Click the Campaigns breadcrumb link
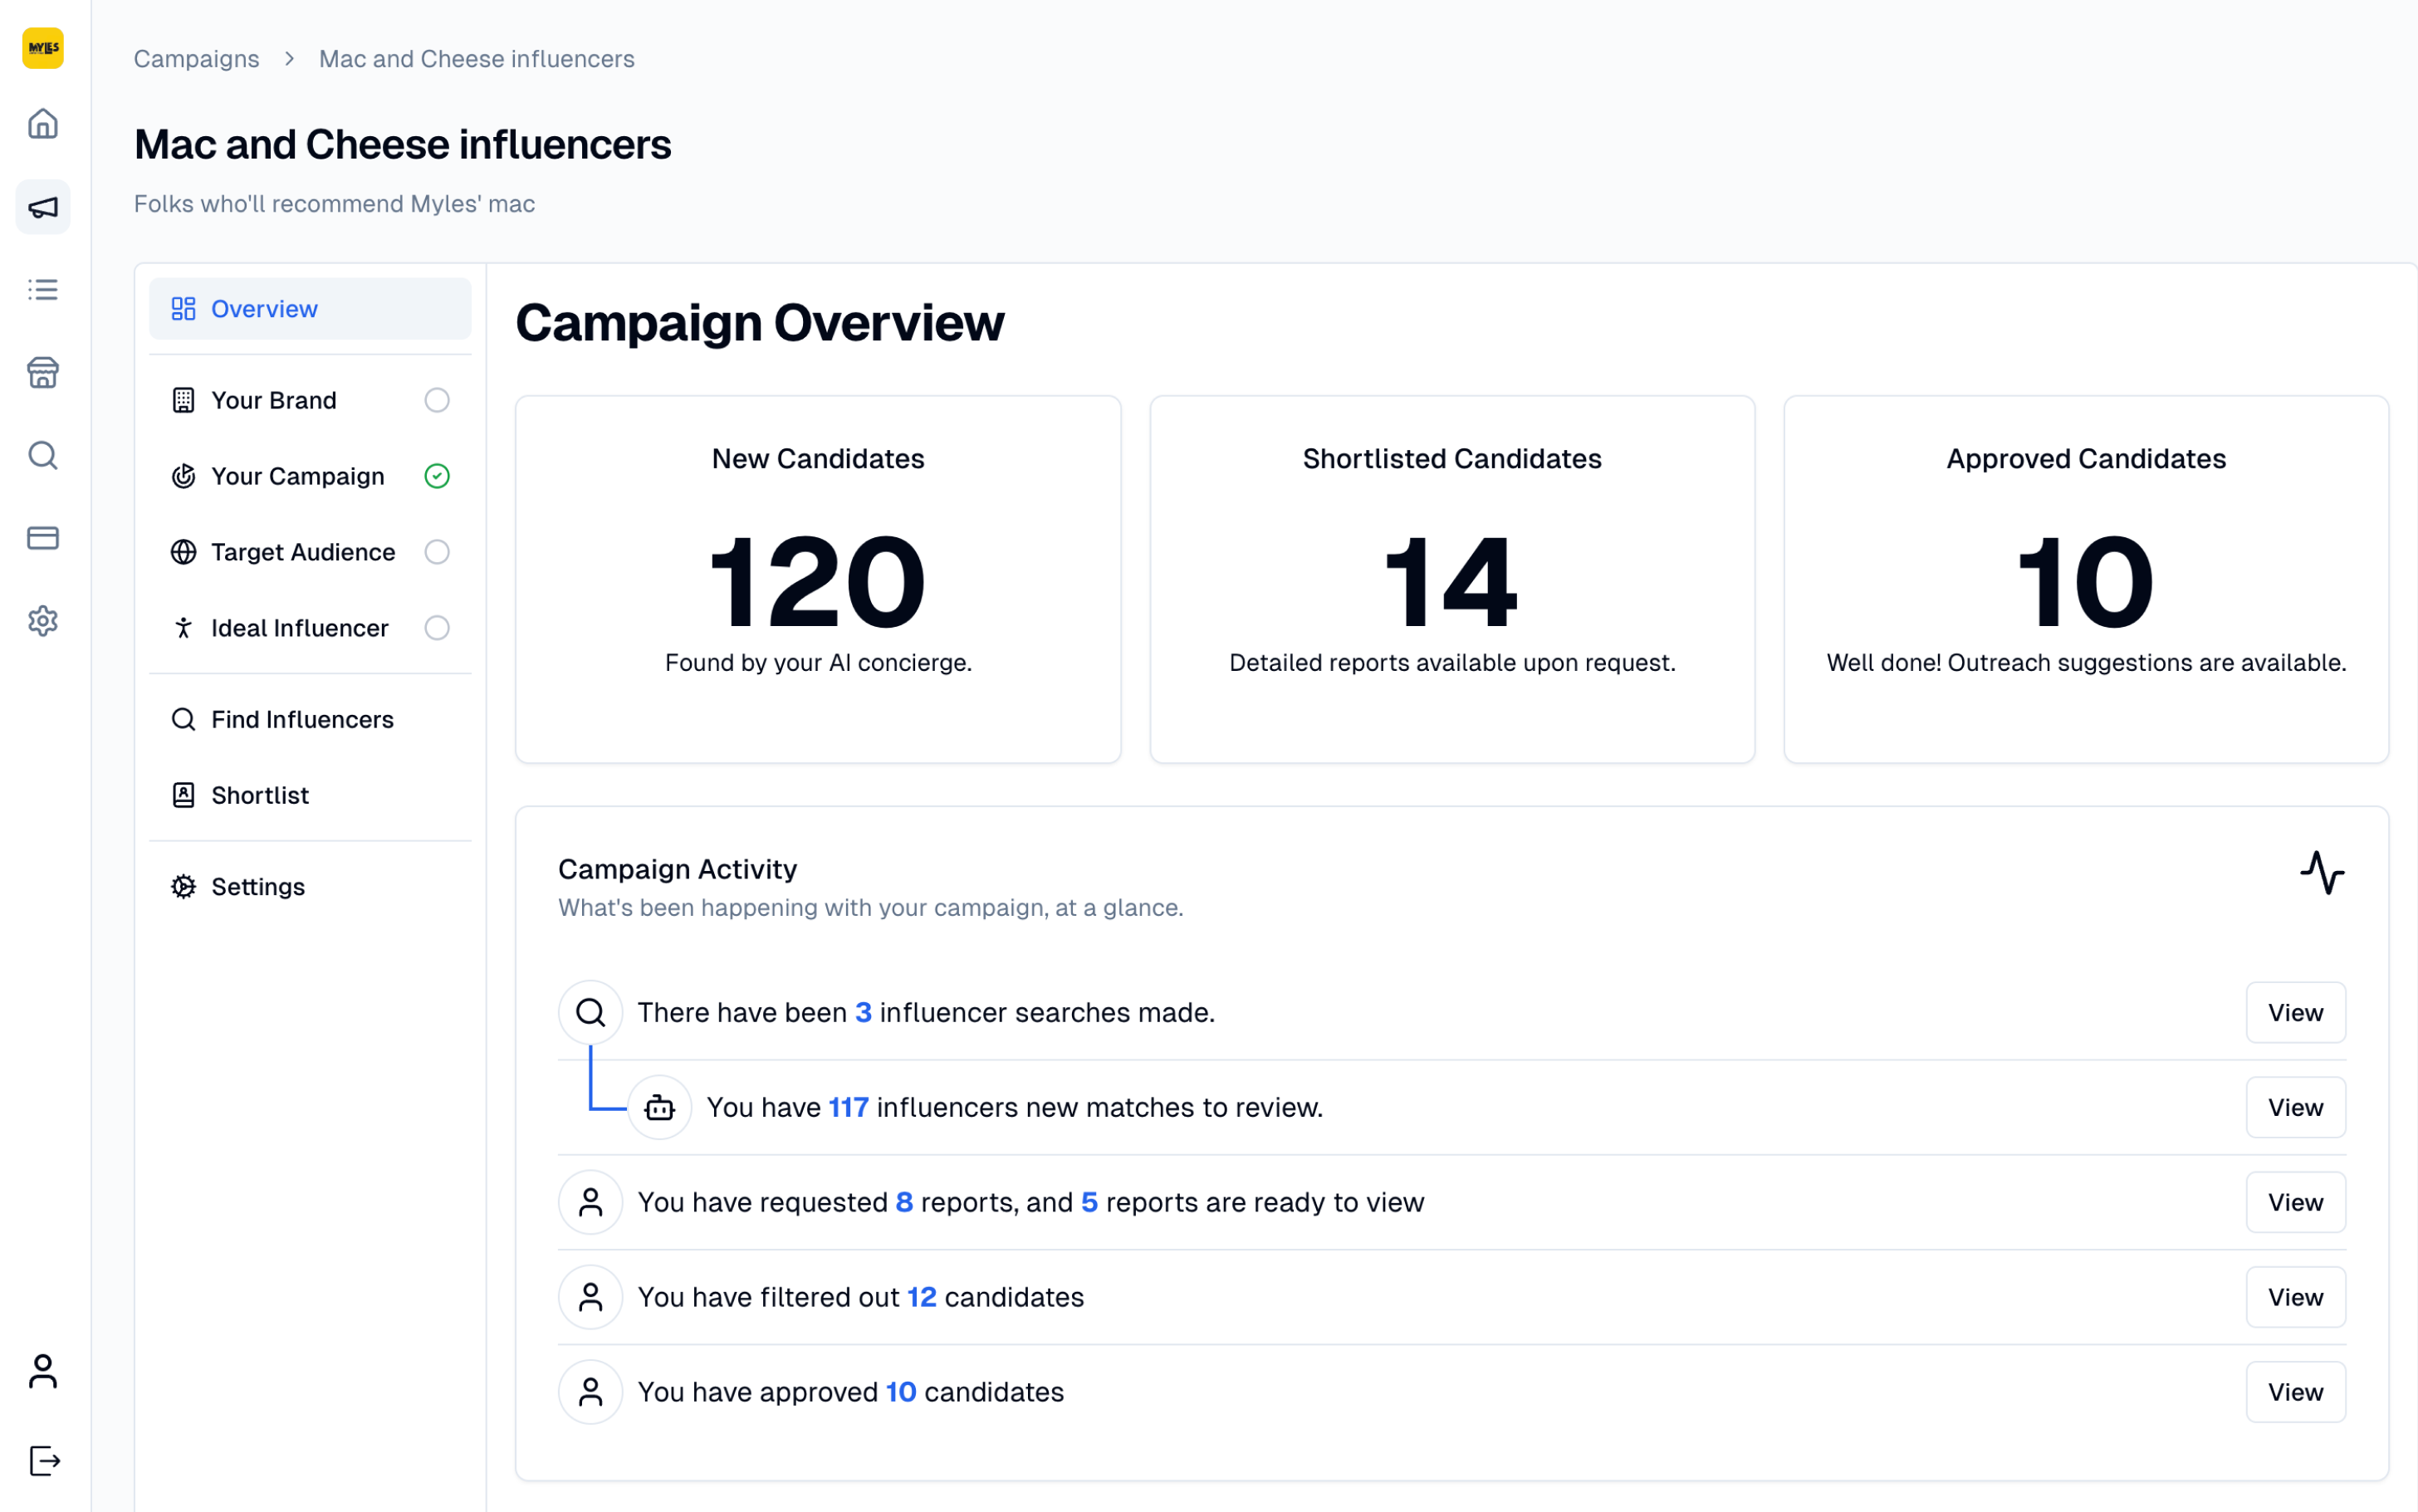2418x1512 pixels. (197, 59)
